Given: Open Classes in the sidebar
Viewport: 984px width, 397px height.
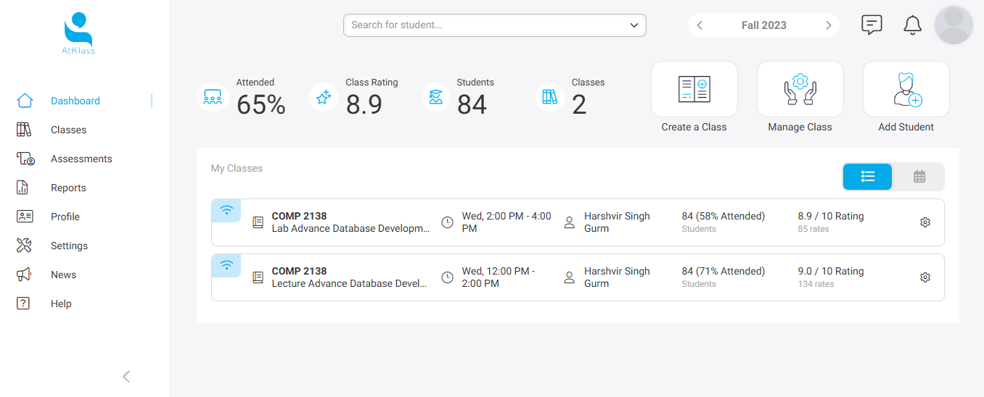Looking at the screenshot, I should tap(68, 130).
